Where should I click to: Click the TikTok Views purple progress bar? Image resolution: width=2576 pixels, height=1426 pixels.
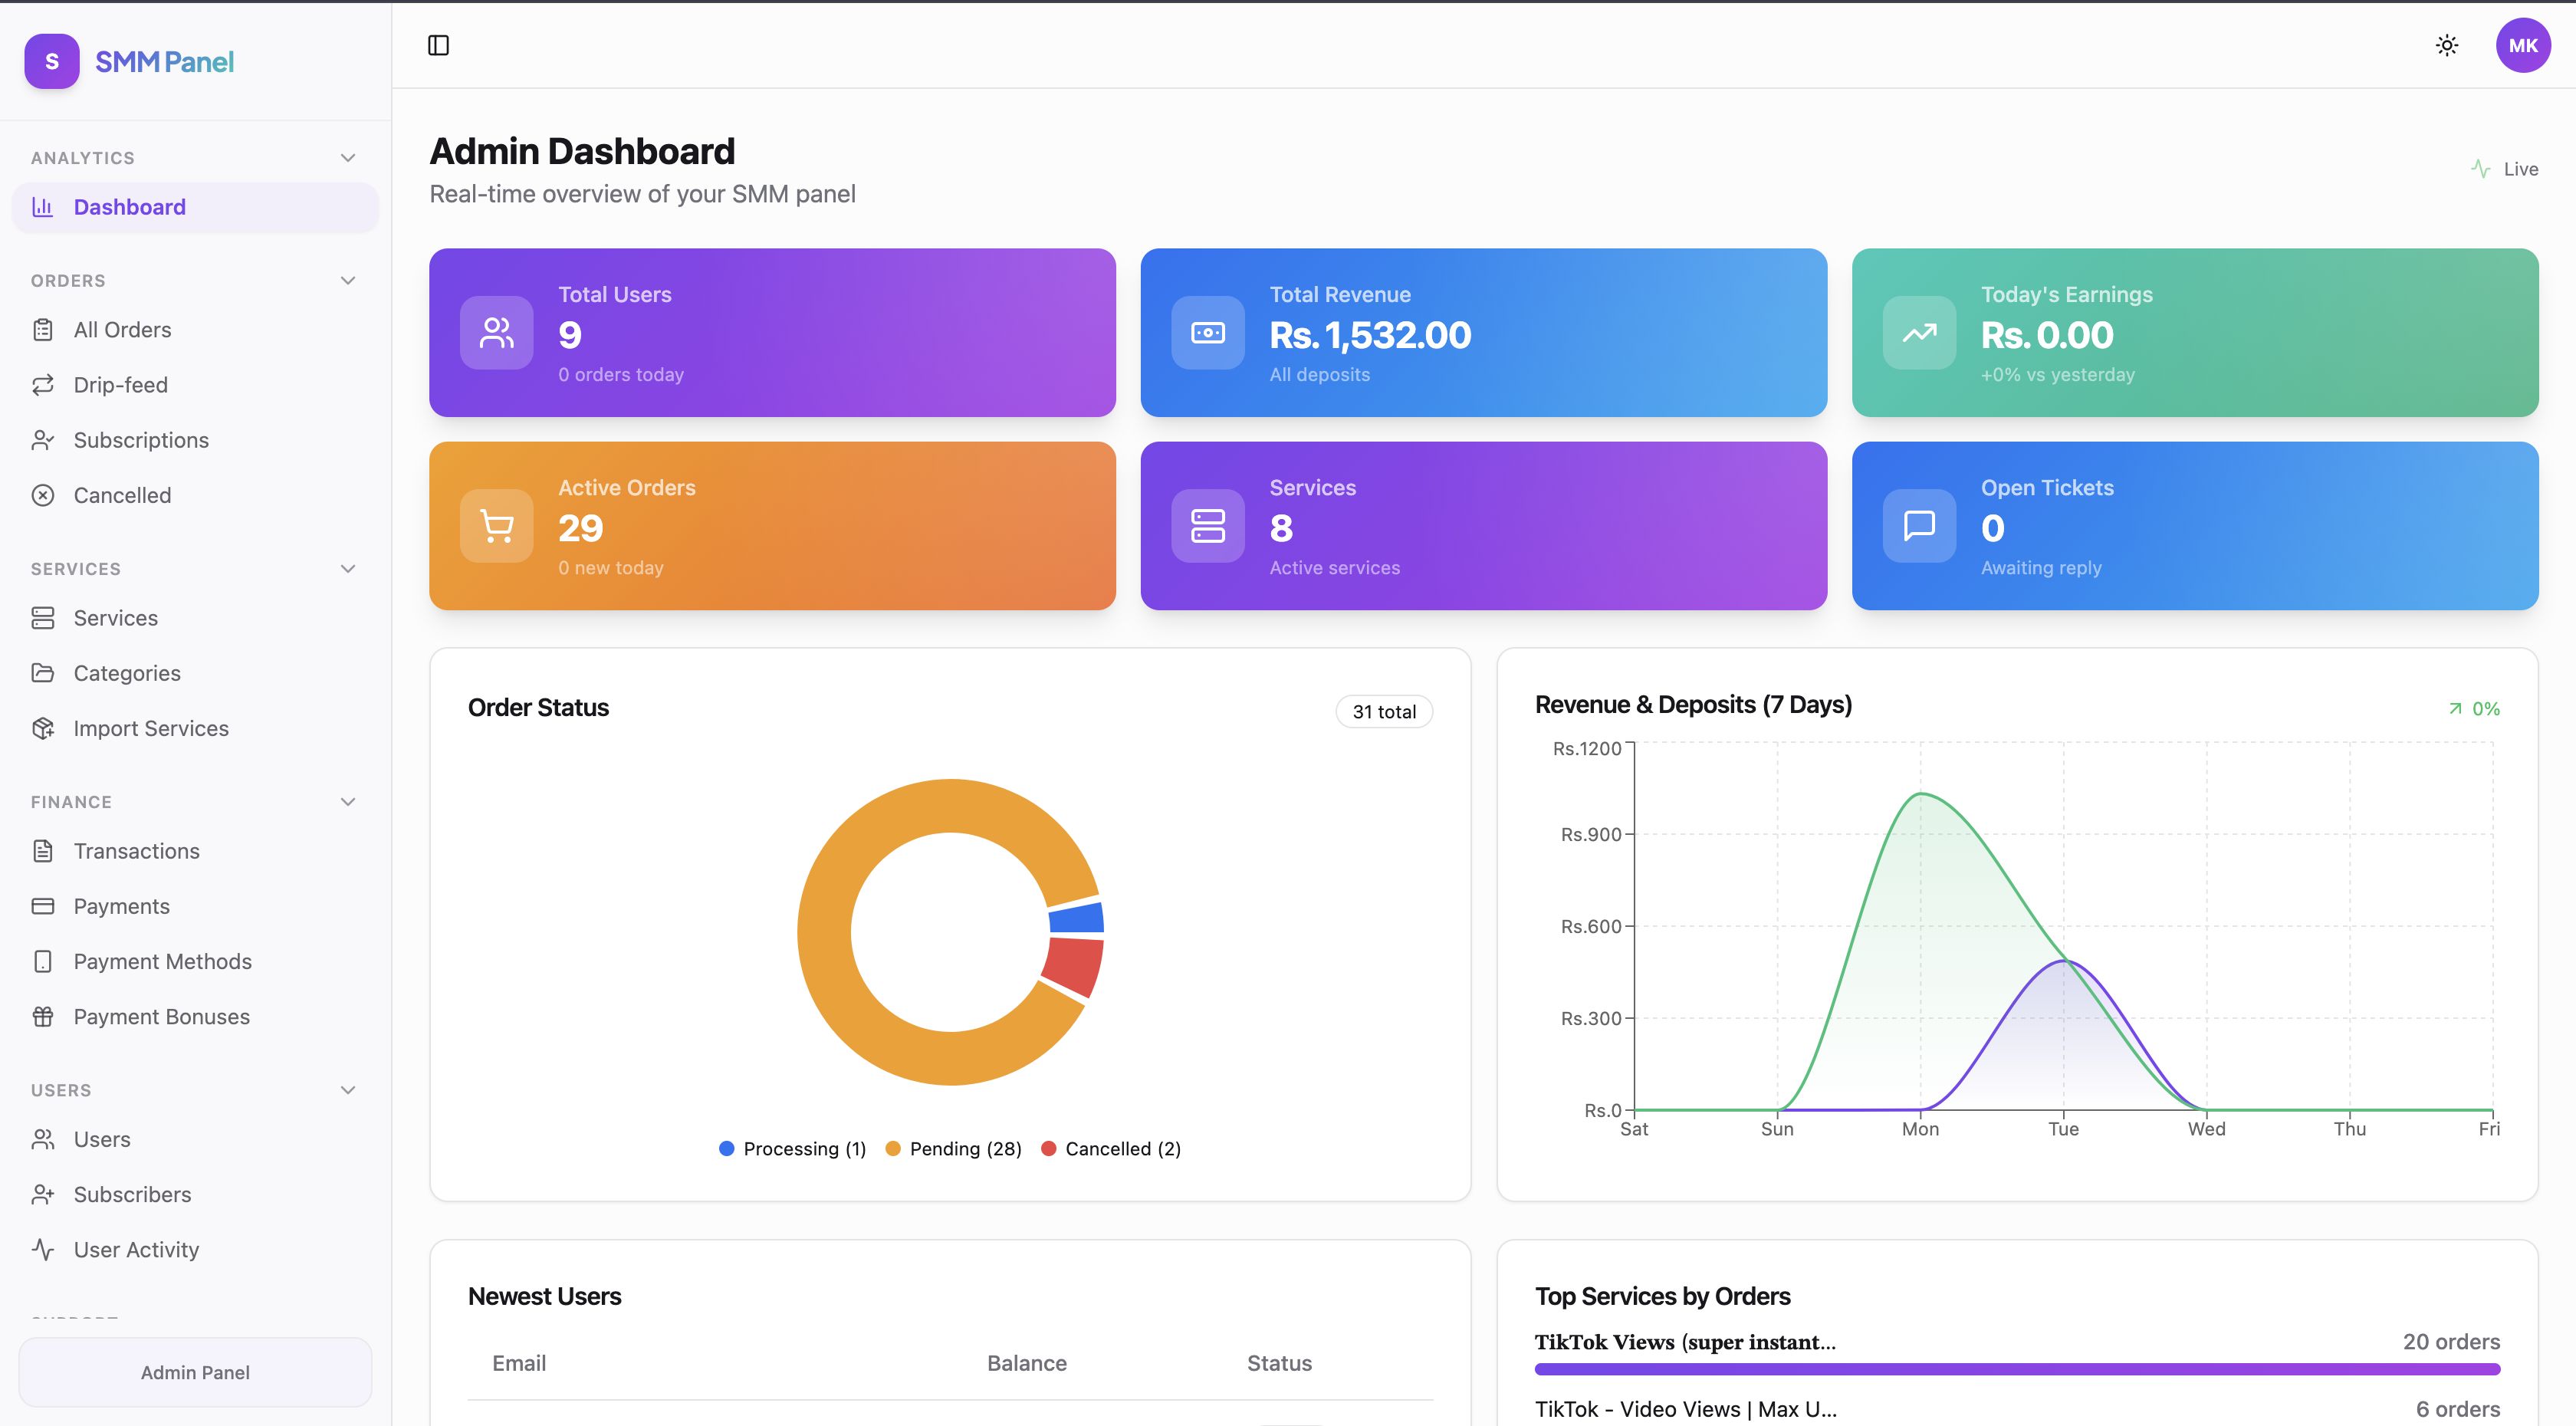pyautogui.click(x=2017, y=1369)
